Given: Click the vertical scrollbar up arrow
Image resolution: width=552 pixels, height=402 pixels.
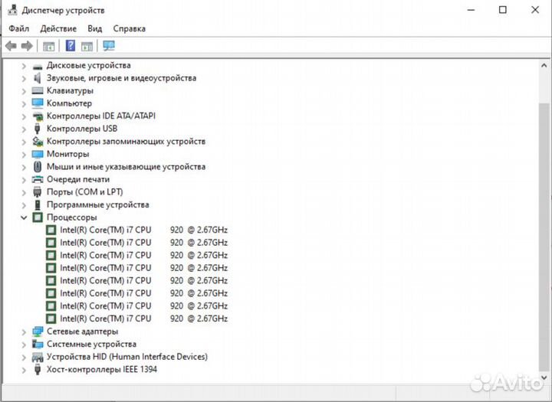Looking at the screenshot, I should point(544,65).
